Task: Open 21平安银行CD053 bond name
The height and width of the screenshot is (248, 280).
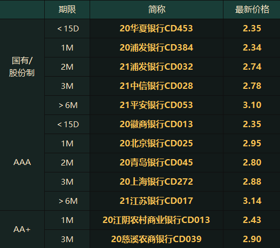Action: (x=156, y=105)
